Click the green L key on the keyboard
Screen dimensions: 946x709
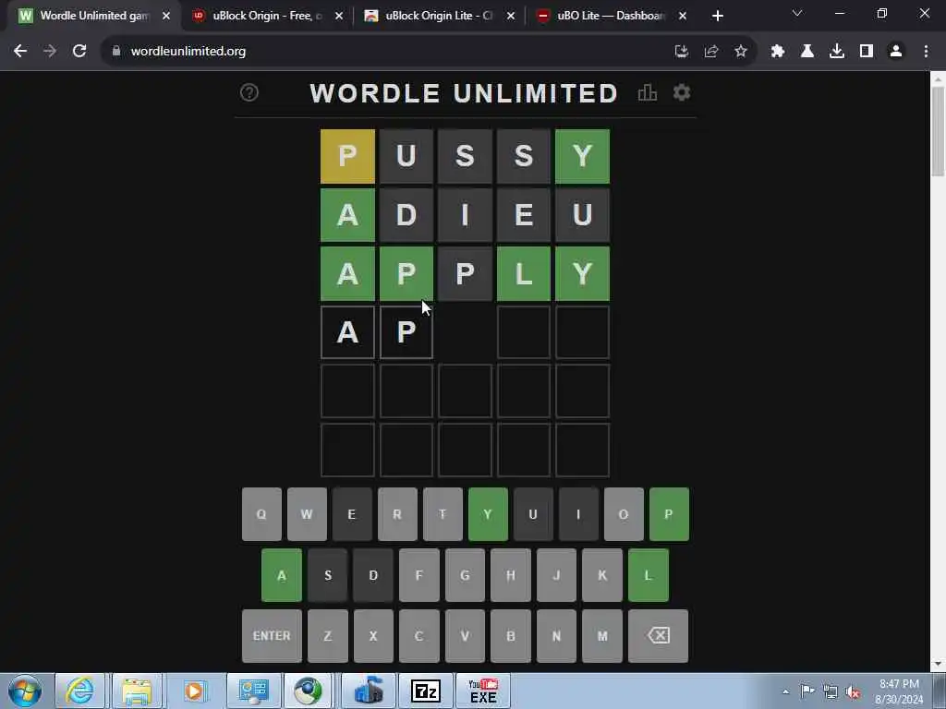coord(649,575)
